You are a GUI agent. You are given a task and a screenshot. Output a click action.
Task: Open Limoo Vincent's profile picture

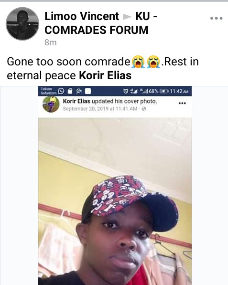click(22, 23)
